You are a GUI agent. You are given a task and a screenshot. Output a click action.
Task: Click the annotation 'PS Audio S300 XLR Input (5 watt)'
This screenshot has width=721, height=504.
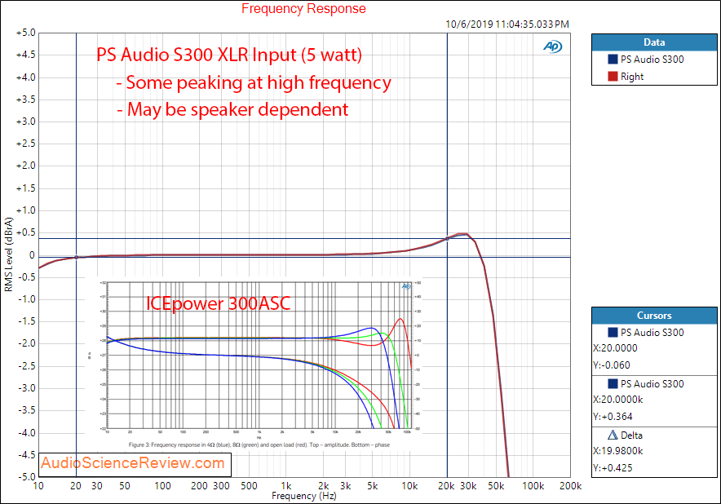click(x=229, y=55)
